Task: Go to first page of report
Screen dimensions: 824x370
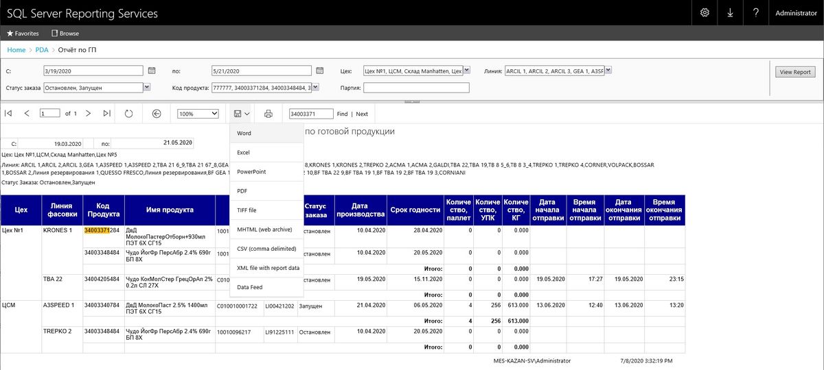Action: pos(8,113)
